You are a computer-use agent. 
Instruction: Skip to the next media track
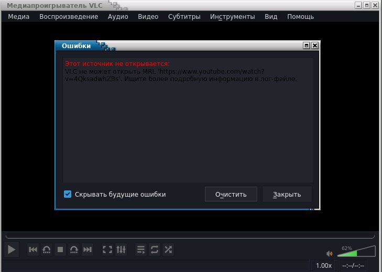[x=88, y=250]
